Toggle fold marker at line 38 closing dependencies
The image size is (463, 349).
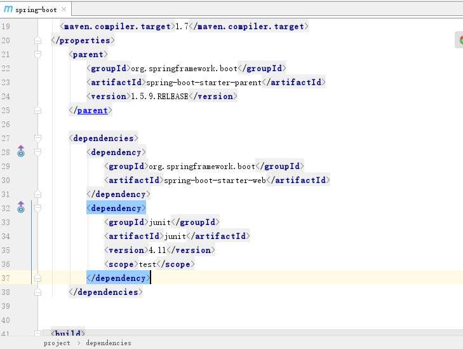tap(38, 292)
